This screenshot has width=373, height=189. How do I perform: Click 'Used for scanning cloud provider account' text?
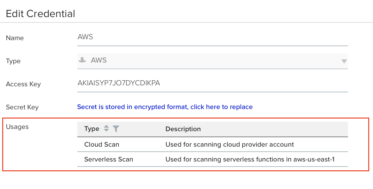[x=230, y=144]
